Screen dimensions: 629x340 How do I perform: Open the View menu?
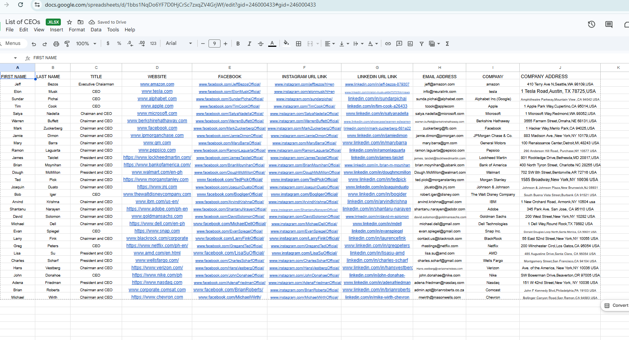(x=39, y=30)
